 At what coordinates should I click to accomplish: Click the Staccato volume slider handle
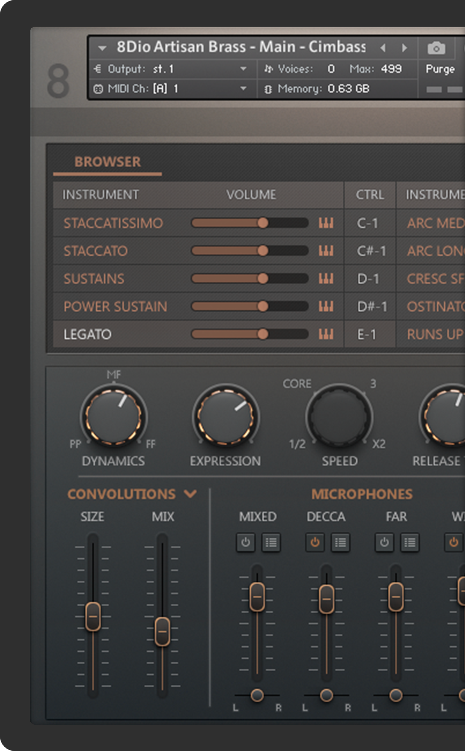(263, 251)
